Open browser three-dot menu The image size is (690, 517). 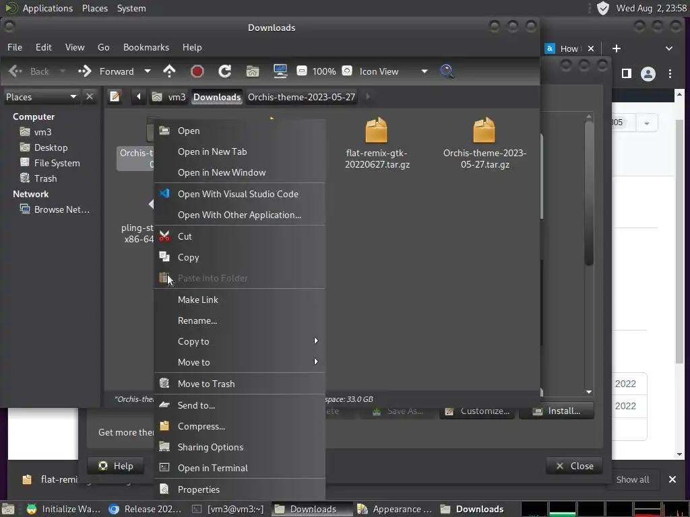click(x=670, y=74)
